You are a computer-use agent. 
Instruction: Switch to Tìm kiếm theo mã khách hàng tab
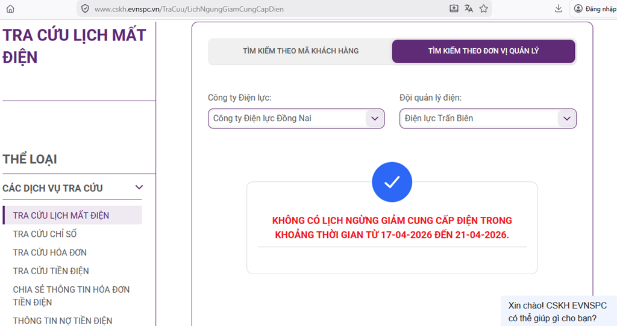[x=300, y=51]
